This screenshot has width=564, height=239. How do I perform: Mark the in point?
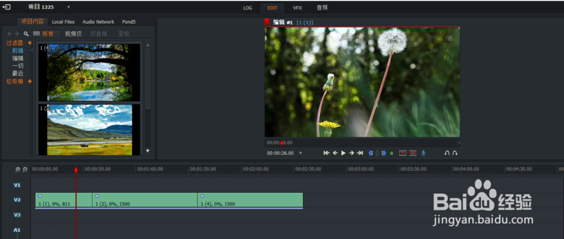click(371, 153)
